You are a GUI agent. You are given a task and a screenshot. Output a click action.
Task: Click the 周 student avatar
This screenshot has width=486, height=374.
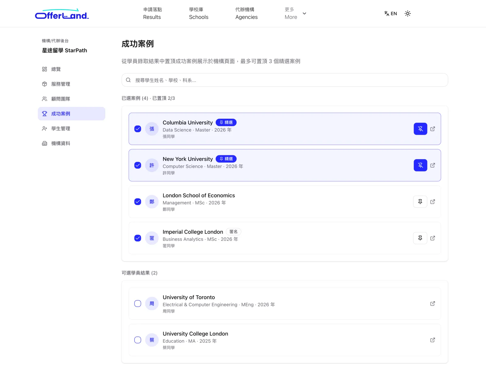152,304
